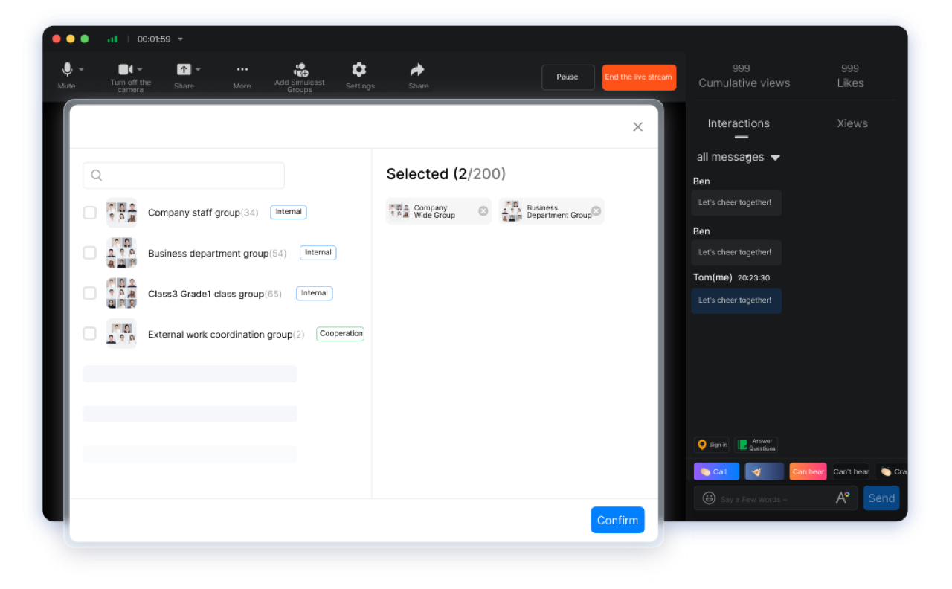
Task: Click Add Simulcast Groups icon
Action: [x=300, y=70]
